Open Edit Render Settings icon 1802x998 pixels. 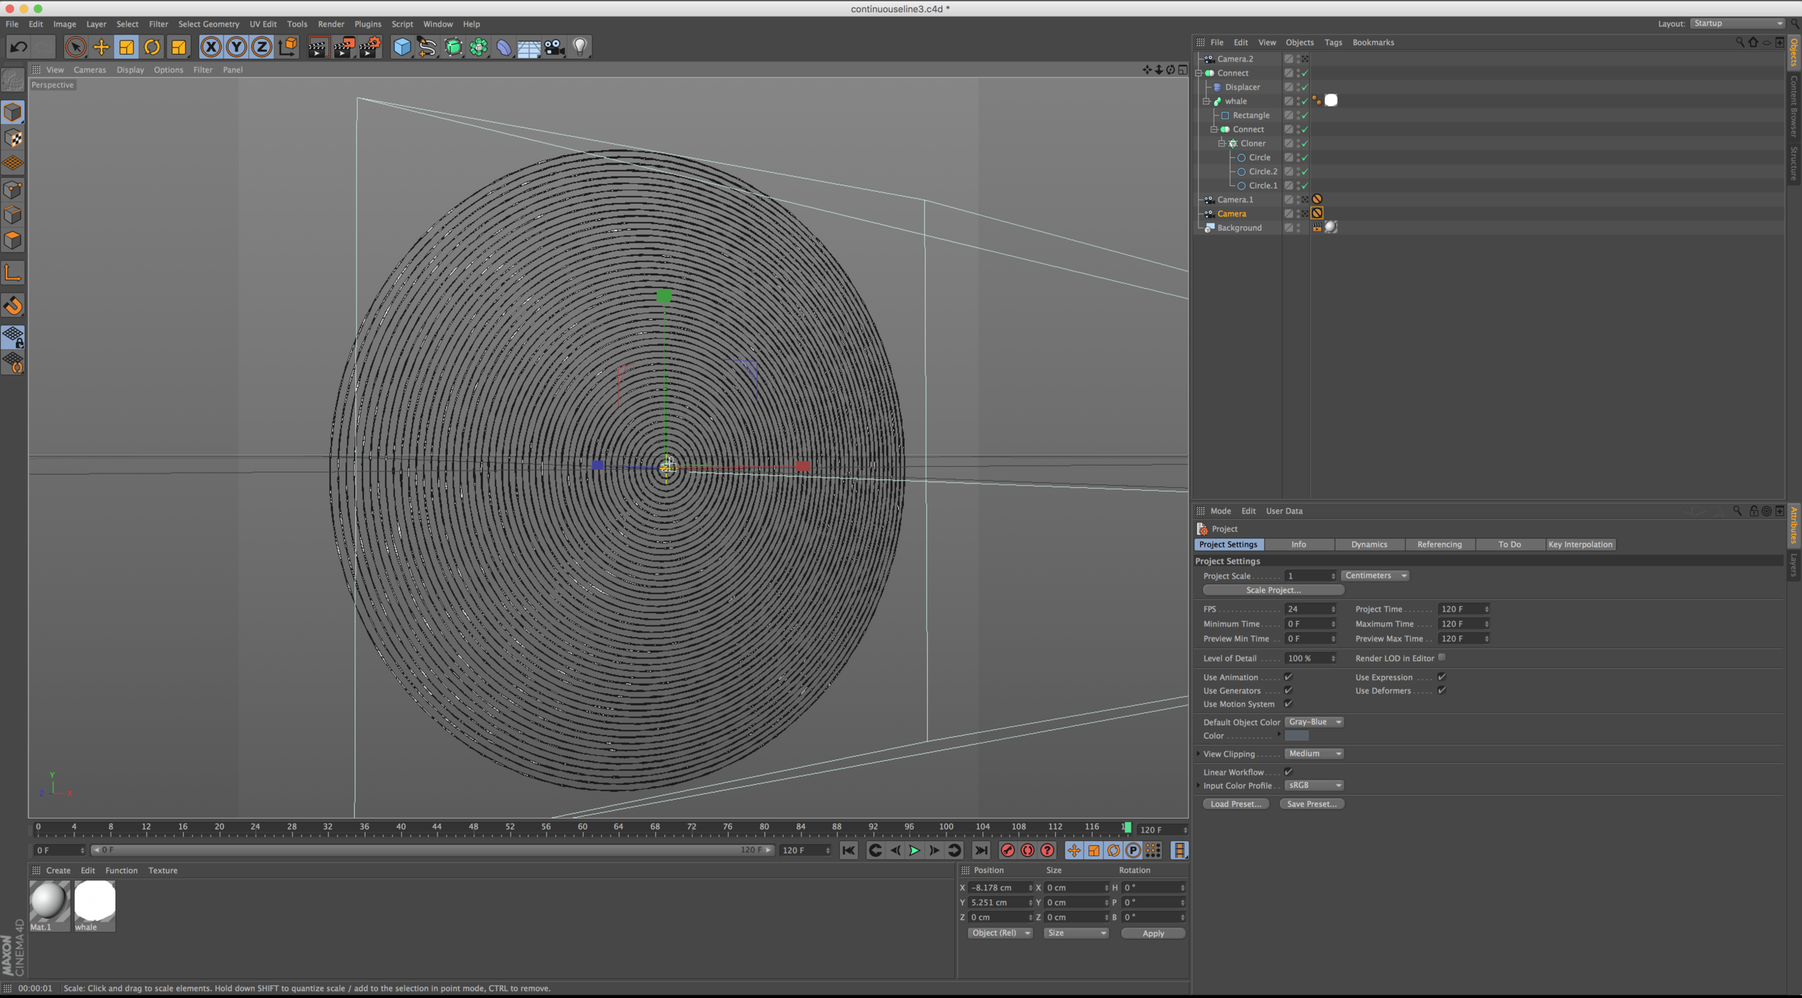click(x=370, y=48)
